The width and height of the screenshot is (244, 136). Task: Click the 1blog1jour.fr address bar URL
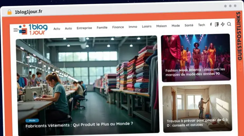click(29, 12)
